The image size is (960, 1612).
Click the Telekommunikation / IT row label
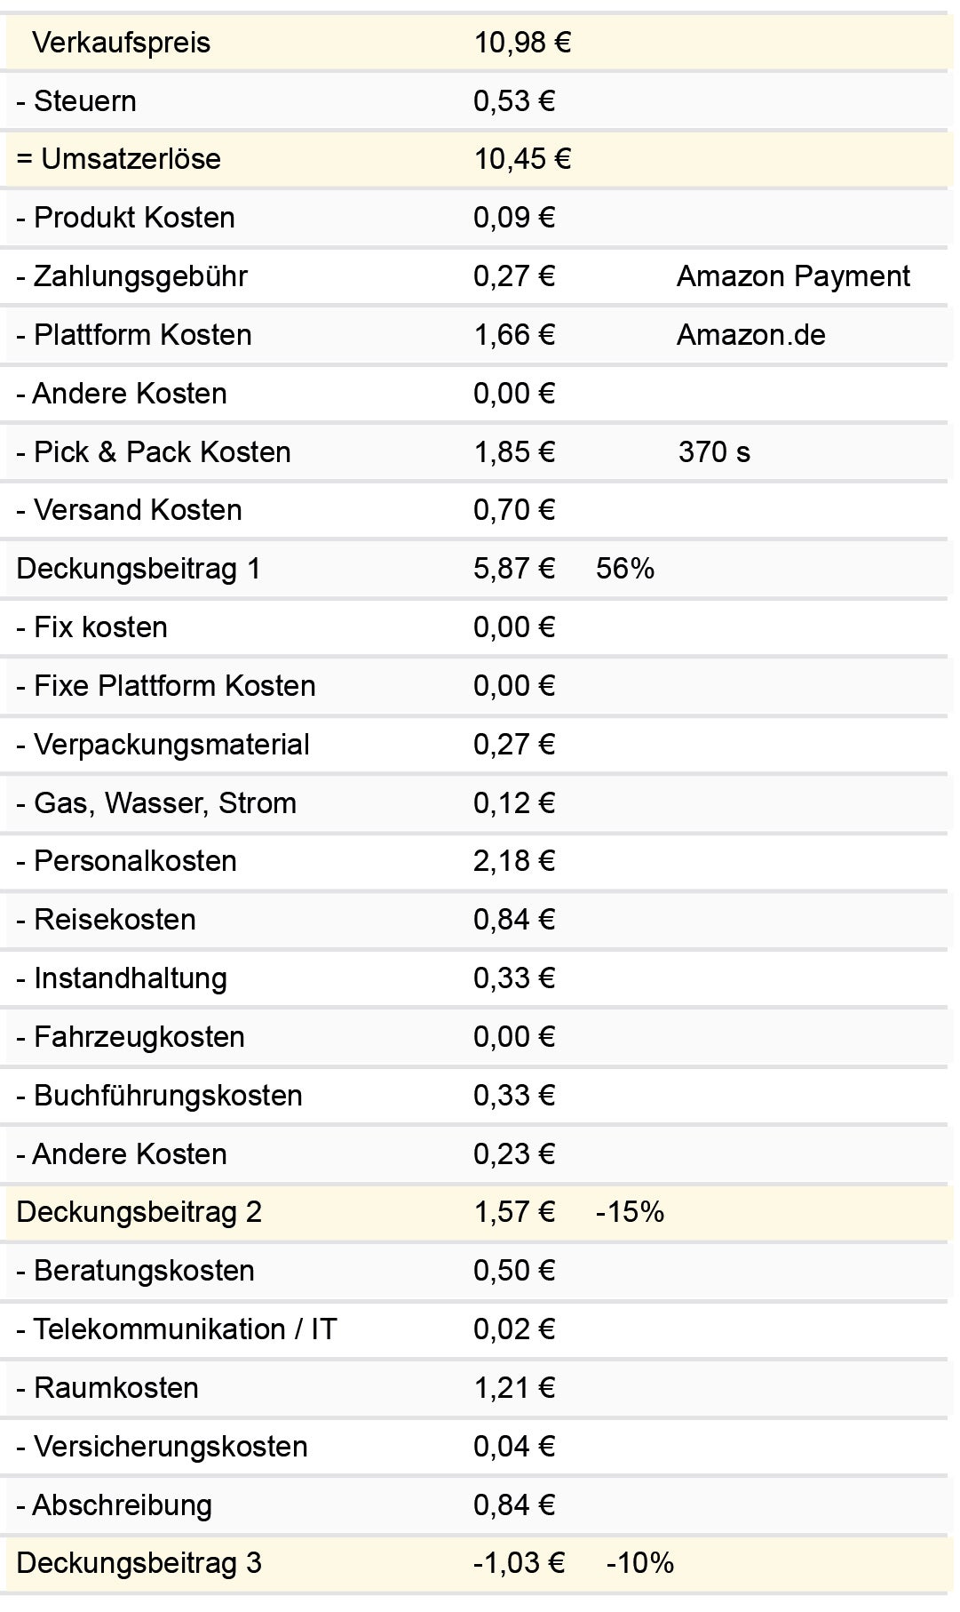pos(176,1329)
